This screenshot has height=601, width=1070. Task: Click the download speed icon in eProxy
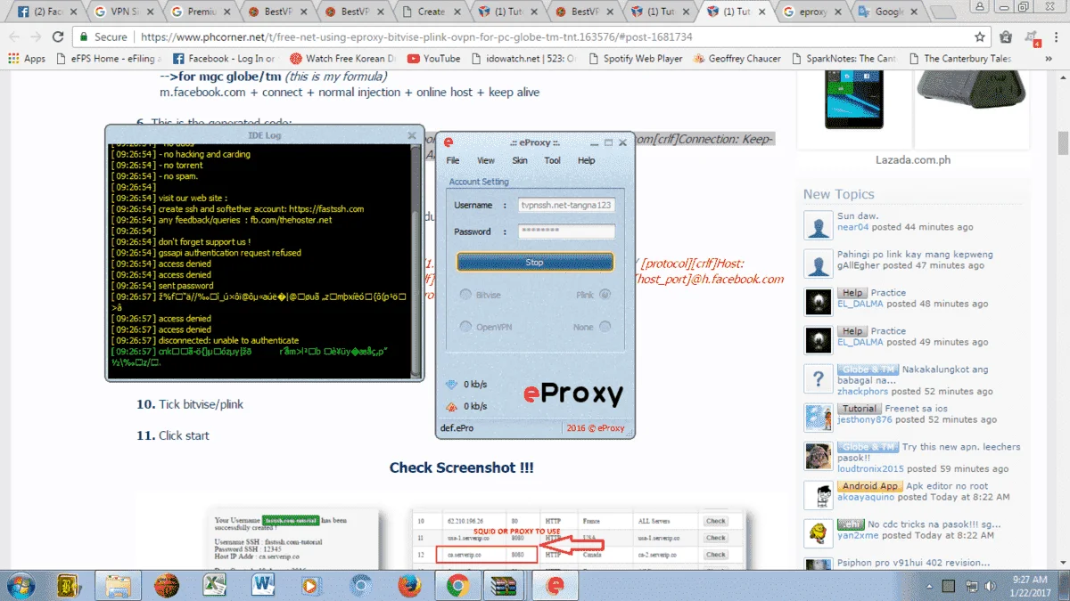[451, 385]
